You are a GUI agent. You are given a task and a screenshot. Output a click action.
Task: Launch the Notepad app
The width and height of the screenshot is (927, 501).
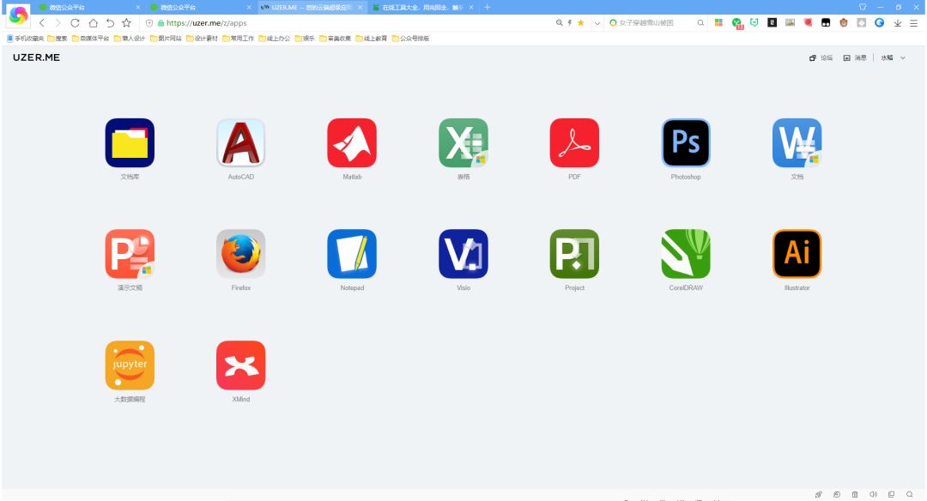click(352, 254)
